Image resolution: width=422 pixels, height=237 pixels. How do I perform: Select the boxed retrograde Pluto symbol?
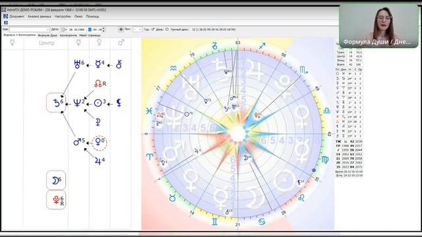(x=56, y=200)
